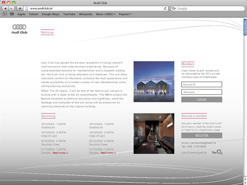The height and width of the screenshot is (185, 247).
Task: Click the O2 building exterior photo
Action: (154, 82)
